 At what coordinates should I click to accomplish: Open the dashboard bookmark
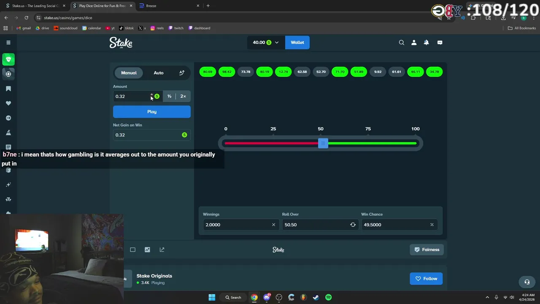tap(199, 28)
